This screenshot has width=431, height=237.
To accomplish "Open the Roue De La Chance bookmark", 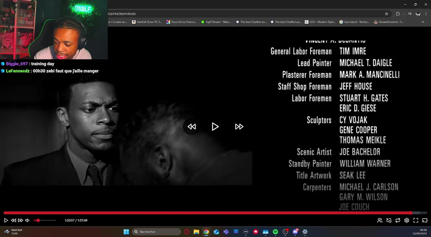I will pos(181,22).
